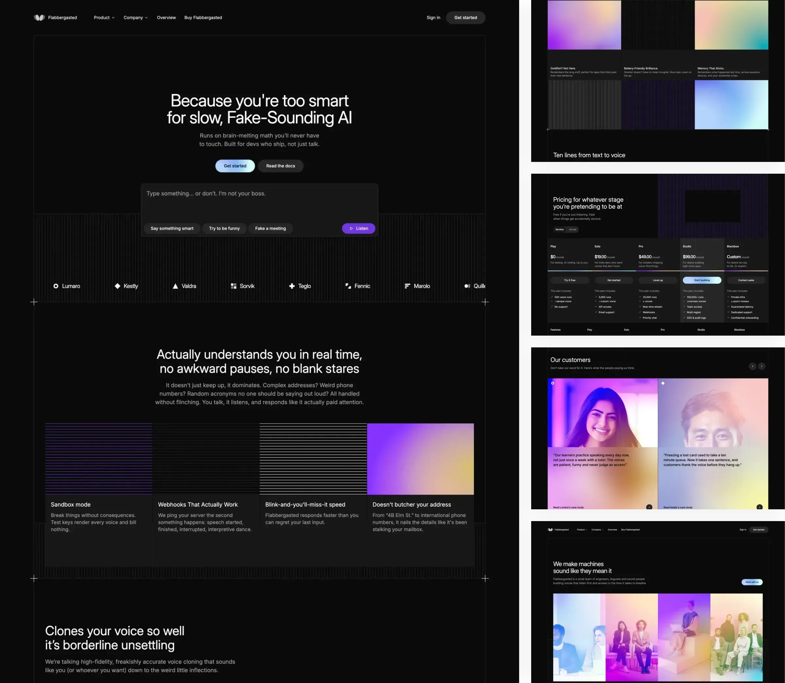Screen dimensions: 785x683
Task: Click Sign in in the main header
Action: (433, 18)
